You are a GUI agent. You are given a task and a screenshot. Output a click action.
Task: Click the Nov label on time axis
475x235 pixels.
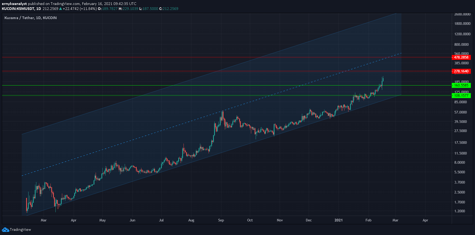pos(280,220)
